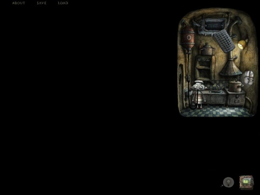Click the chef robot character

tap(198, 94)
